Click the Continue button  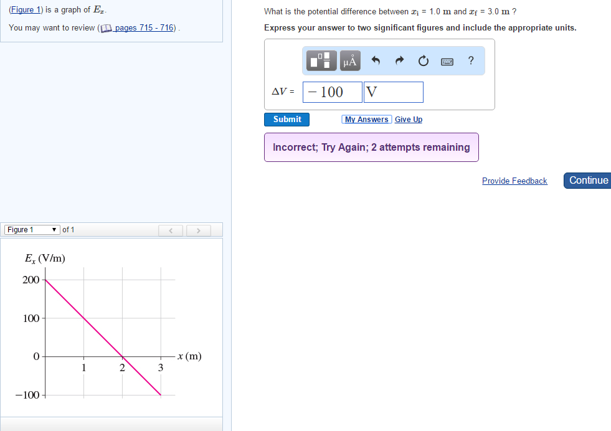coord(587,181)
